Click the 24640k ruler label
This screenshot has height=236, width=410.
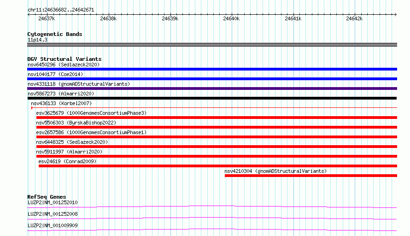[231, 18]
